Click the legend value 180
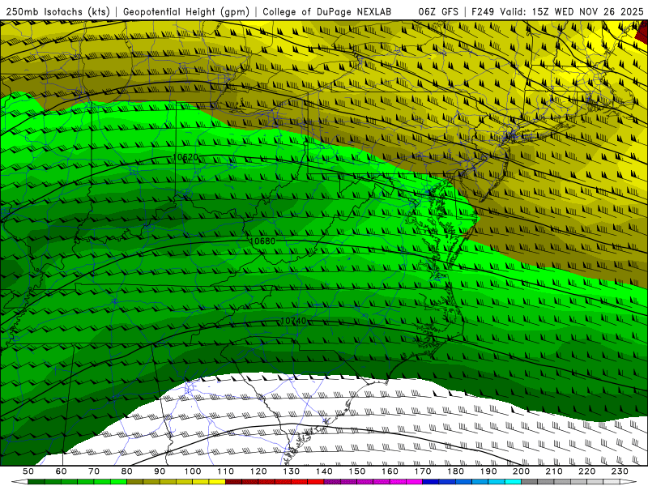 coord(455,471)
